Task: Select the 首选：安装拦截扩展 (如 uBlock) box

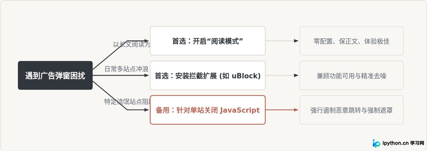Action: (207, 75)
